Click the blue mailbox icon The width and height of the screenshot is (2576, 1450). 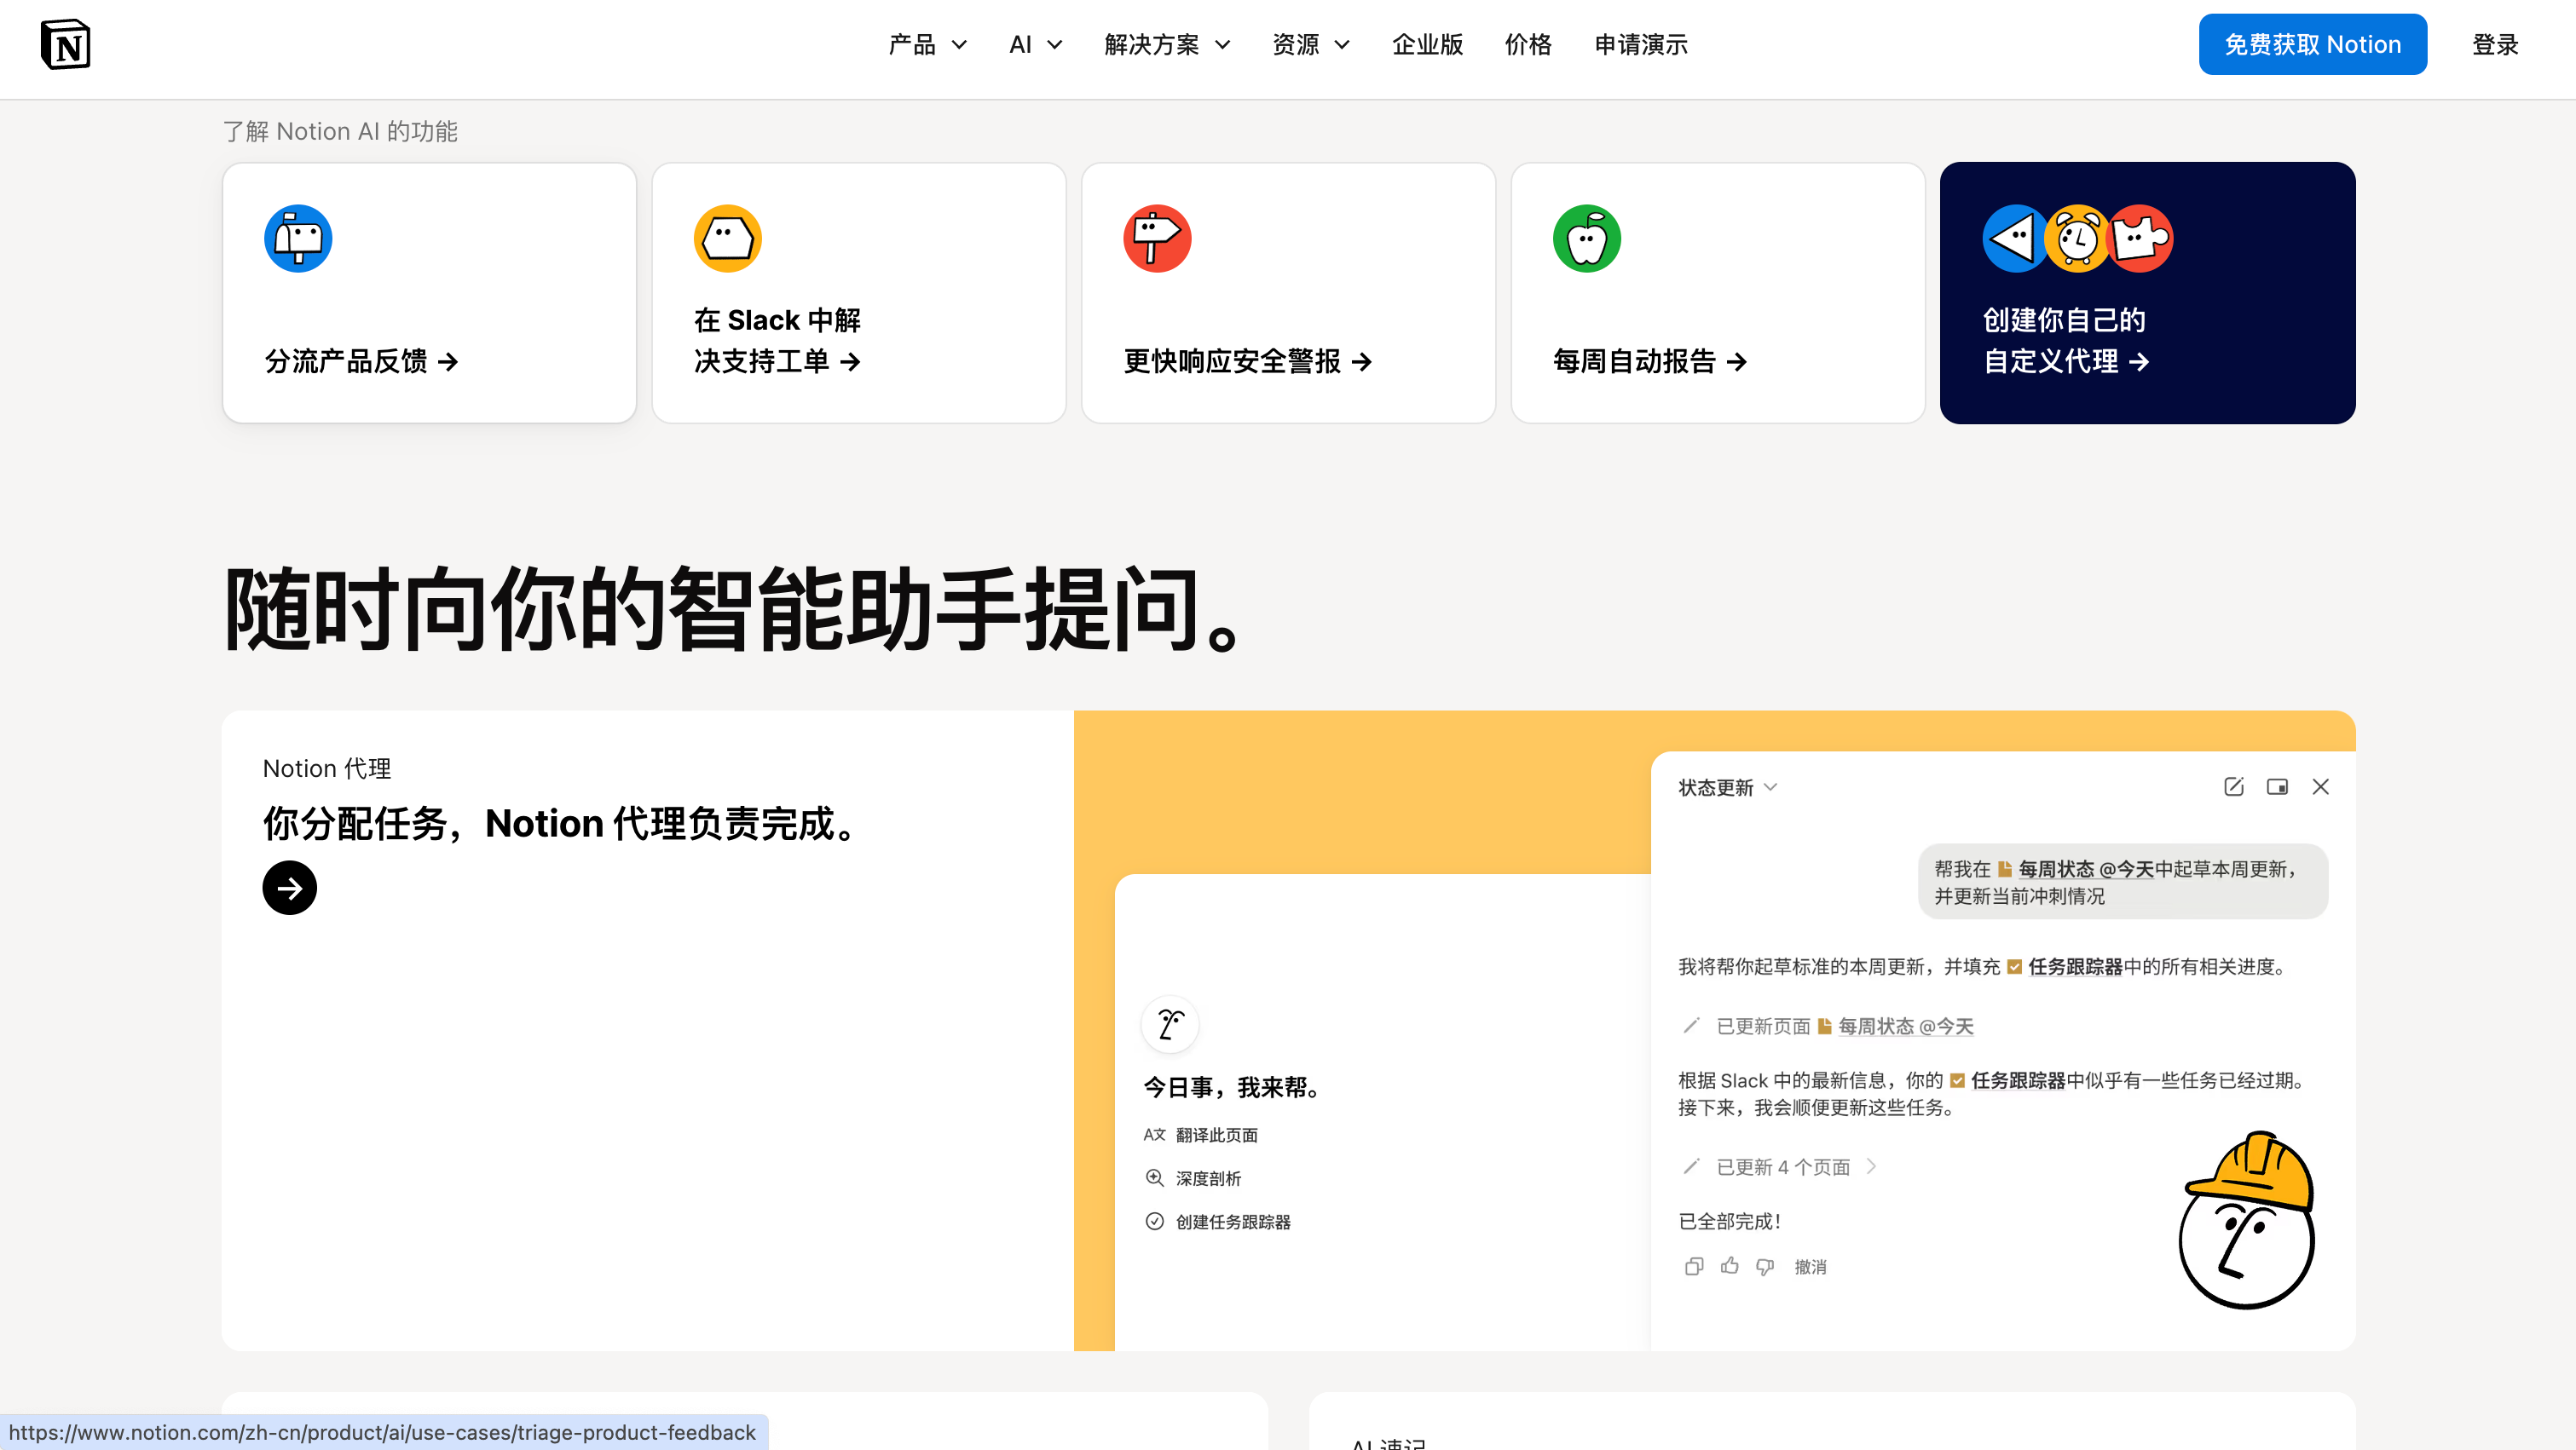point(298,239)
